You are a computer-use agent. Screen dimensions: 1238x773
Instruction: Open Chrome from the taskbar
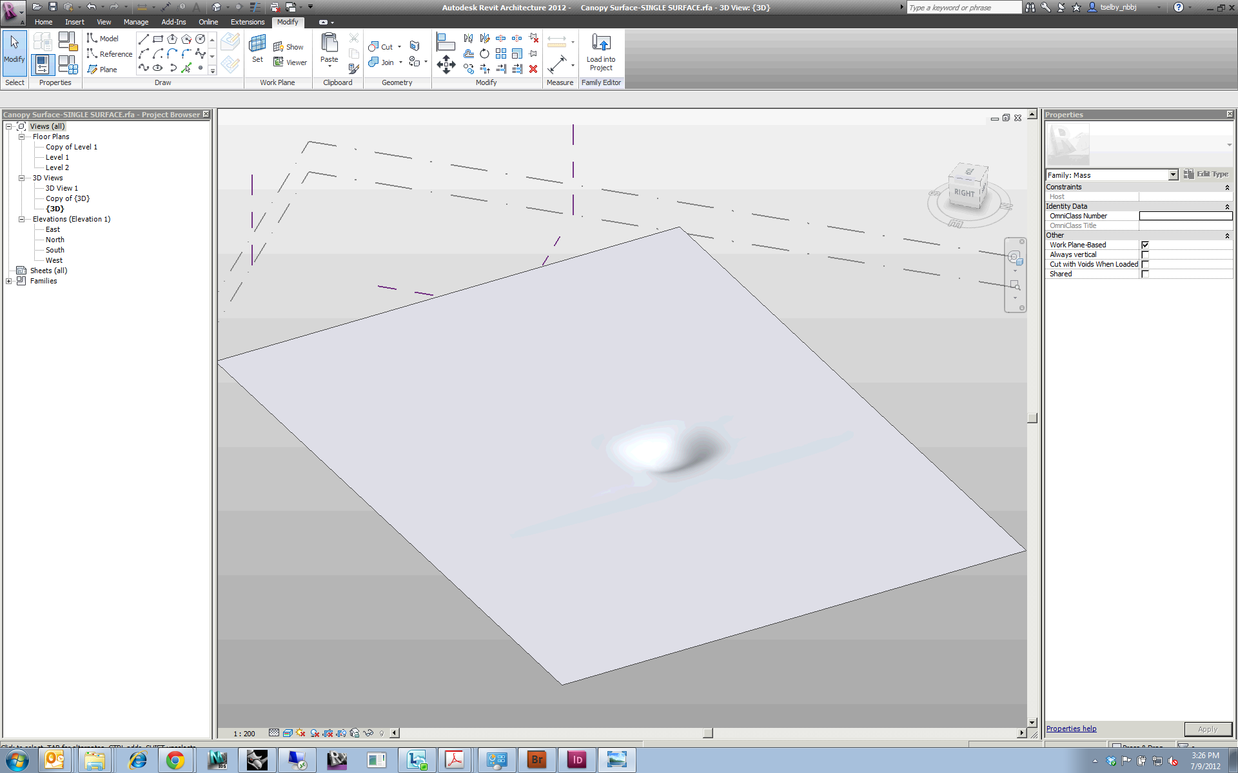pos(175,761)
